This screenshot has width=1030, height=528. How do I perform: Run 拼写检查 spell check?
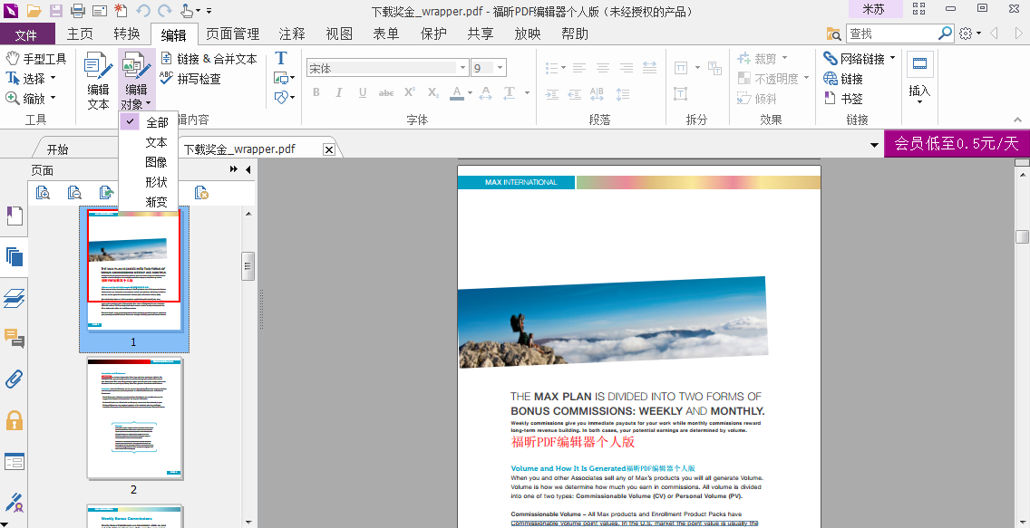(x=191, y=79)
